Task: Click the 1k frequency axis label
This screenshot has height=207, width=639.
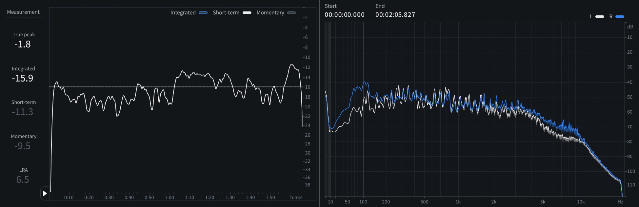Action: pyautogui.click(x=458, y=202)
